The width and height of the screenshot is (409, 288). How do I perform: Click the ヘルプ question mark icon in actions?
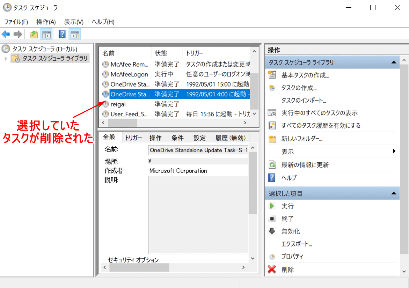pos(272,178)
